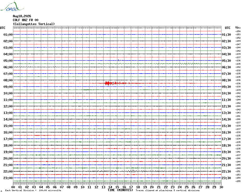Click the minute 19 axis label

(x=145, y=187)
